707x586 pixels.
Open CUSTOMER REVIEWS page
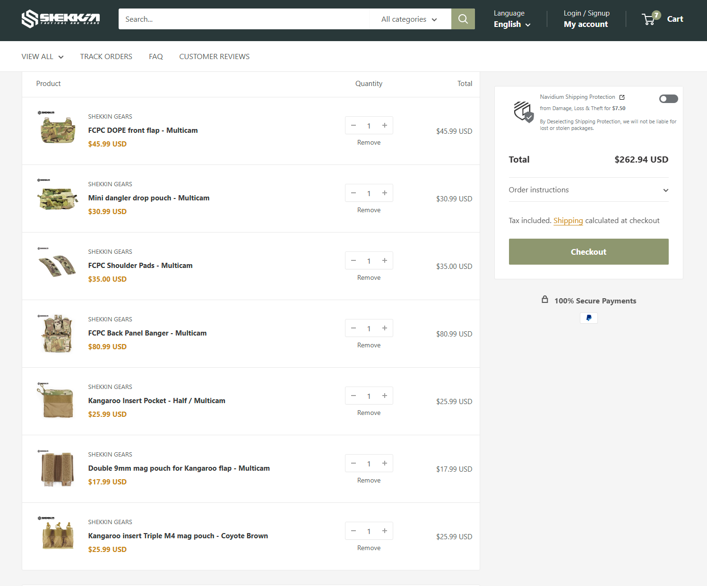(215, 57)
